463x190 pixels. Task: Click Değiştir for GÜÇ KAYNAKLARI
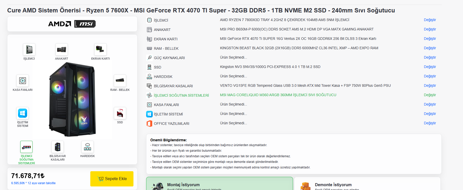click(x=430, y=57)
